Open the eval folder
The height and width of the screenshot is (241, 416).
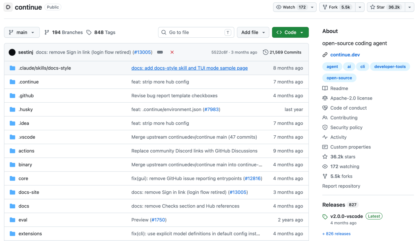(x=23, y=219)
